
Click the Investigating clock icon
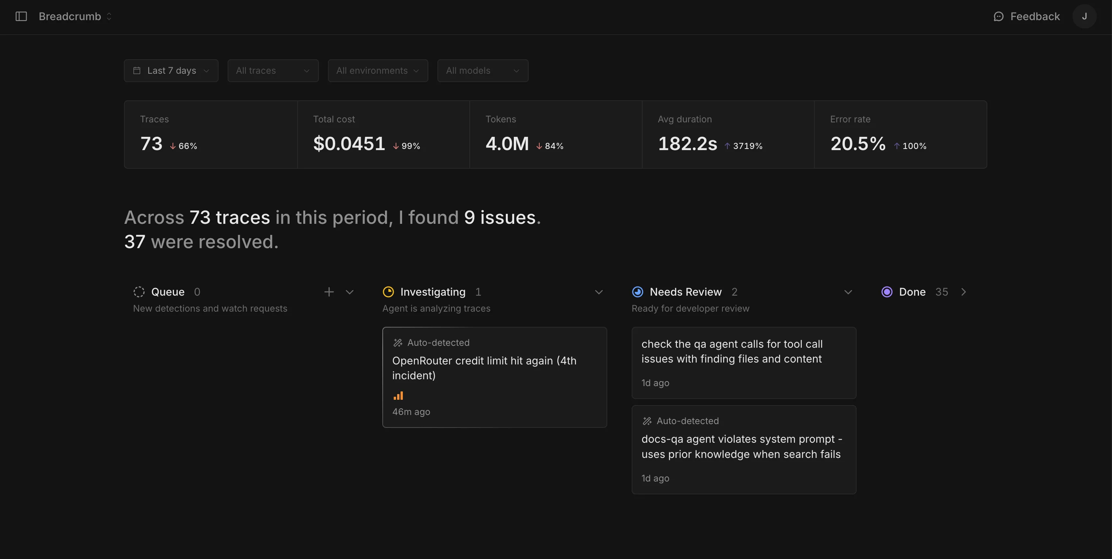coord(388,292)
